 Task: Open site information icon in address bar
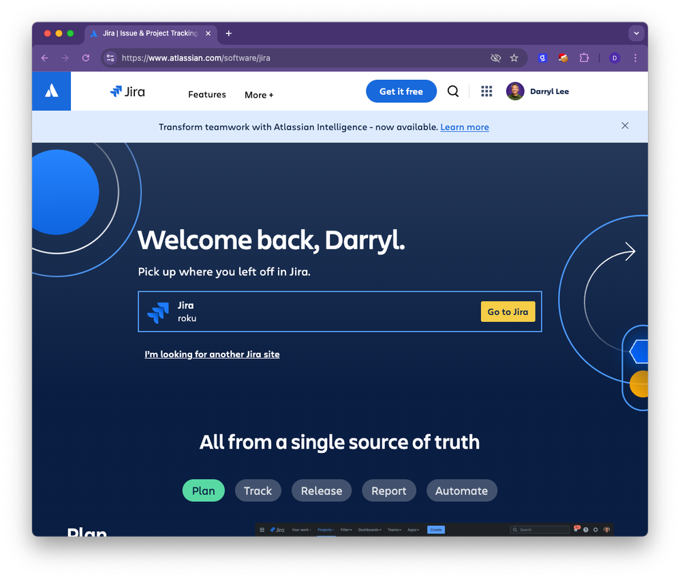click(x=110, y=58)
